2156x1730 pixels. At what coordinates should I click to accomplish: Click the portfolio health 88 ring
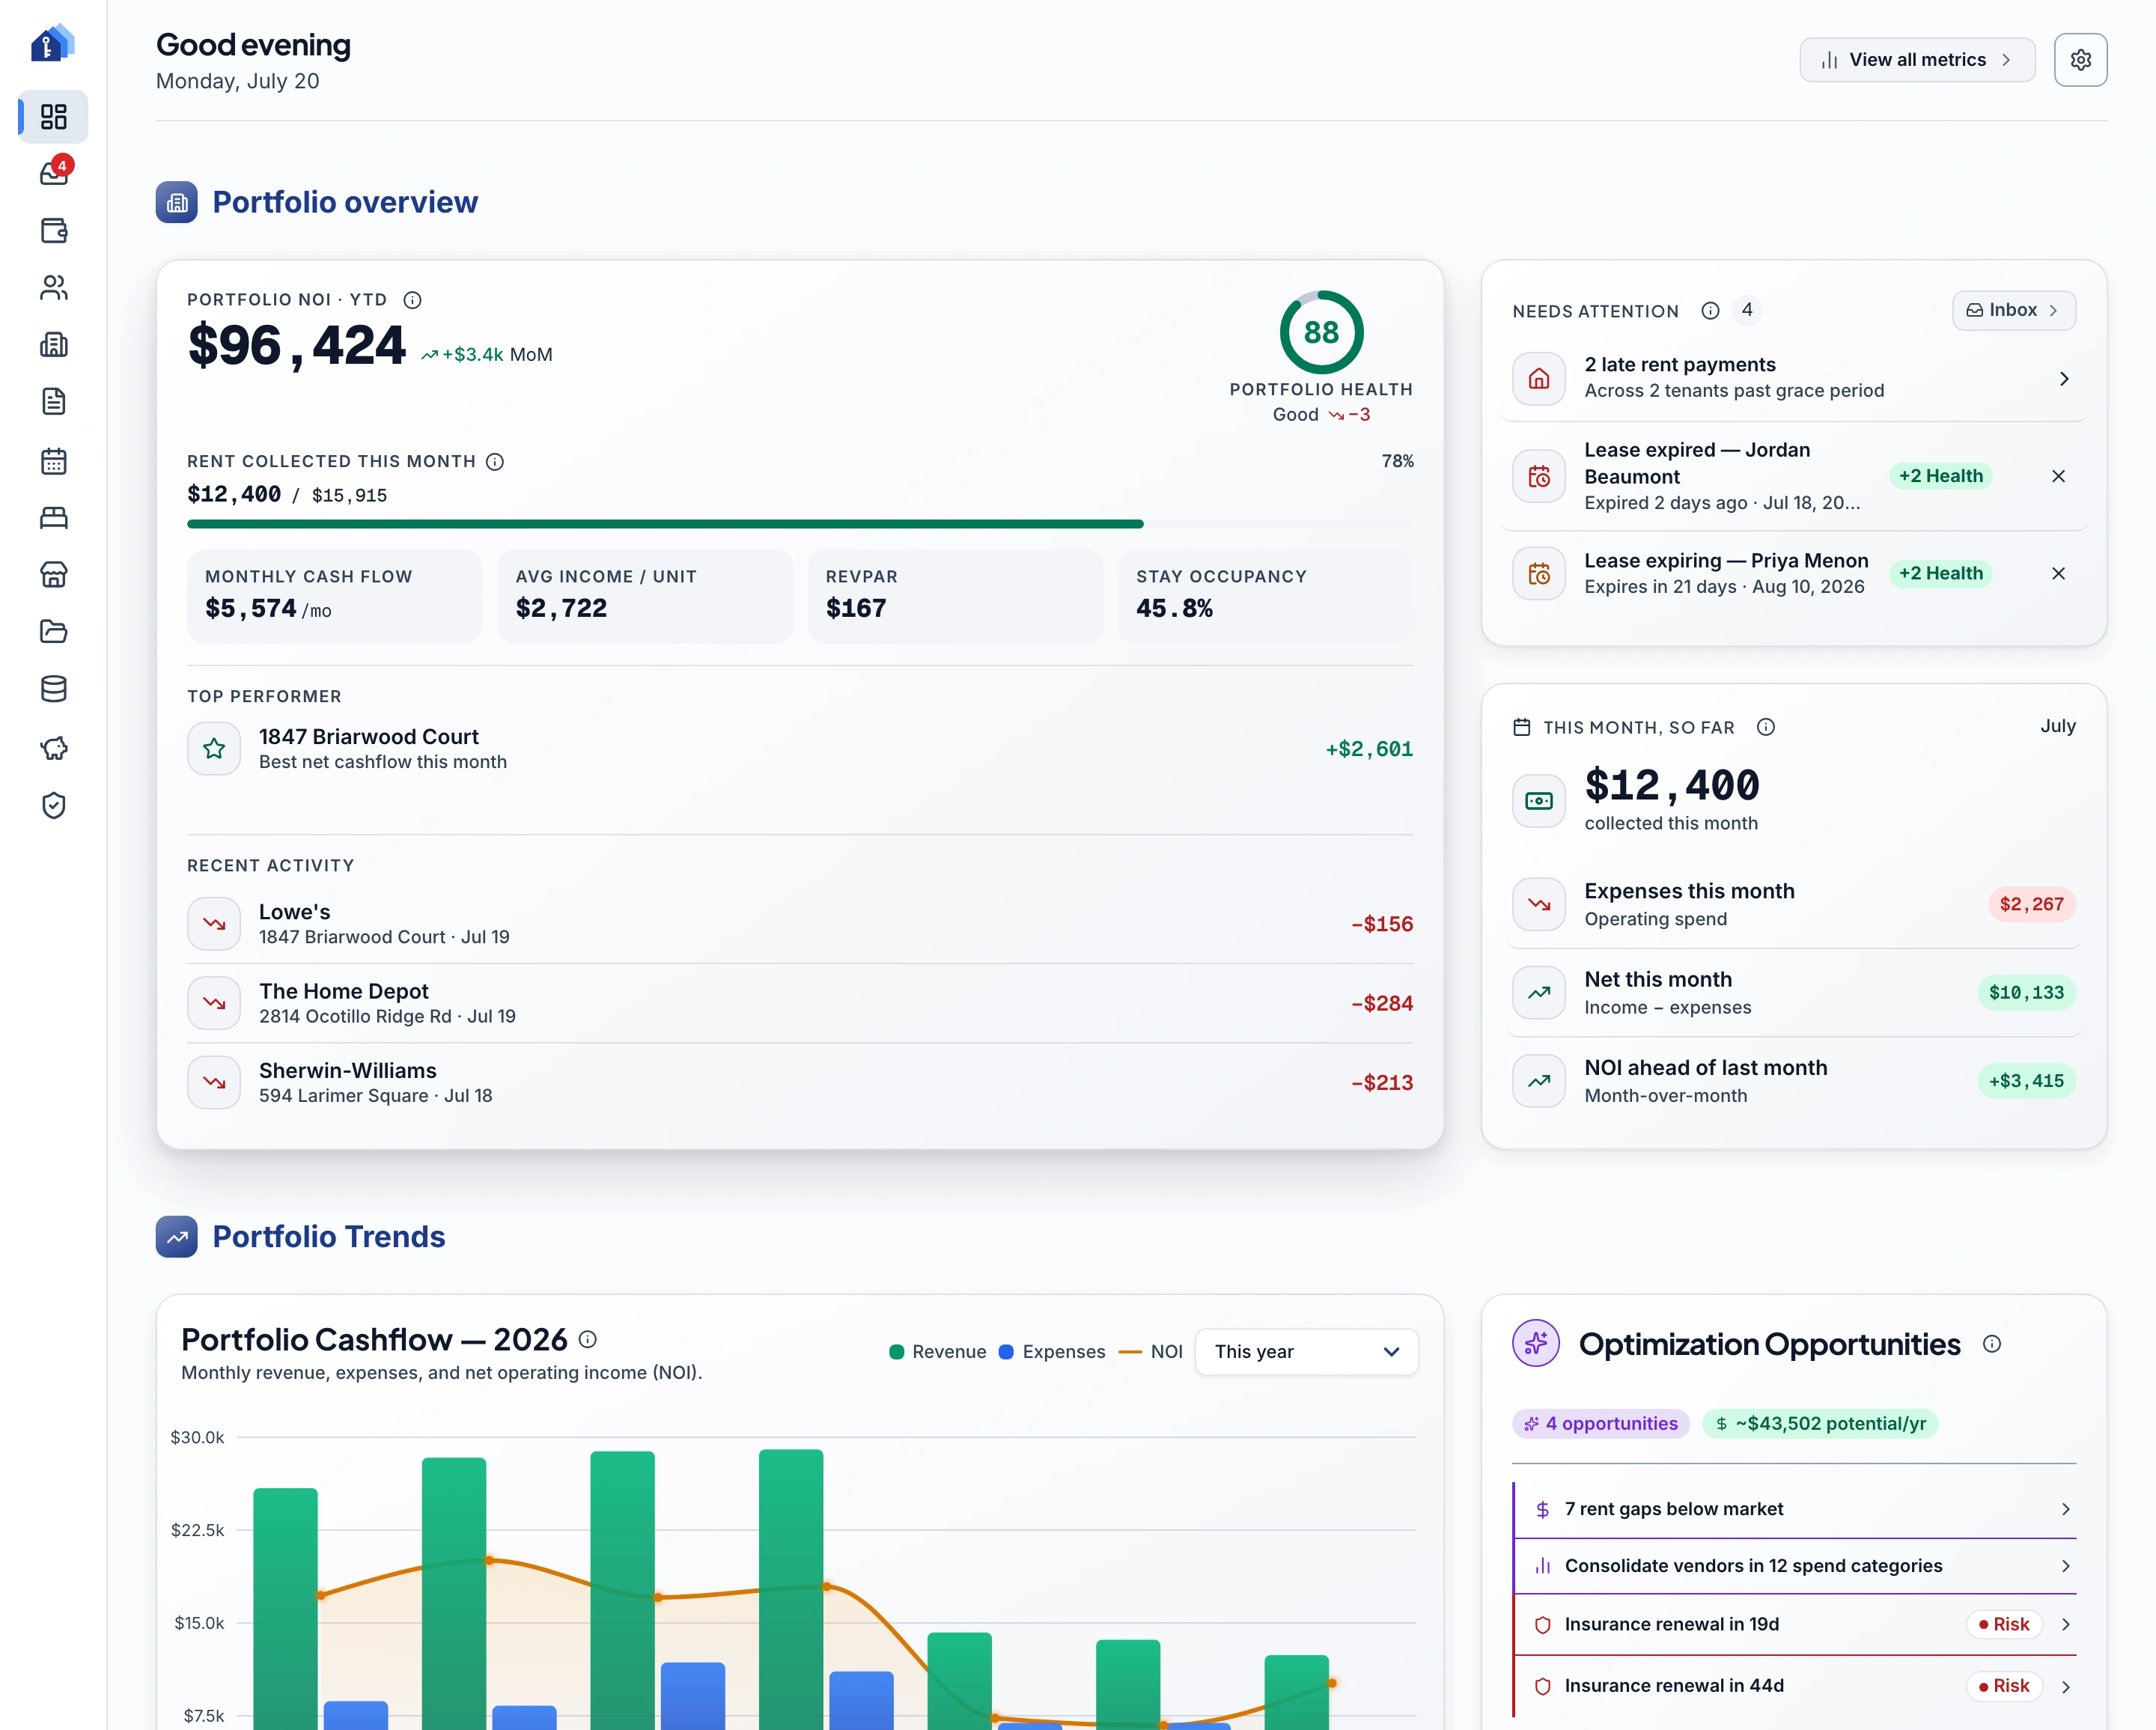(1321, 332)
